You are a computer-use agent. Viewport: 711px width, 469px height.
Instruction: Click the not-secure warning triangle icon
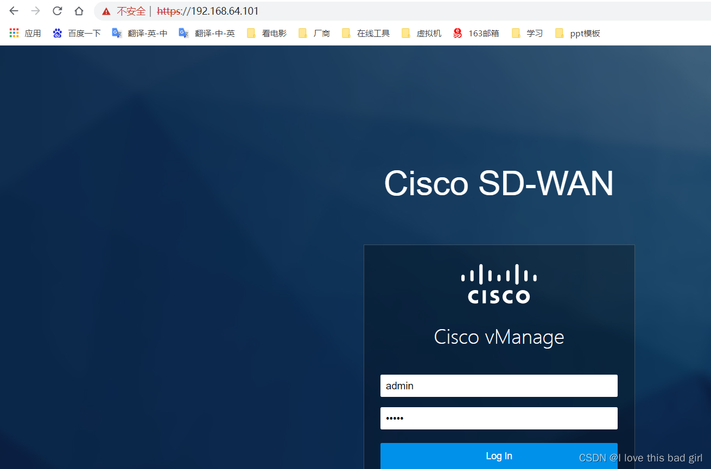(x=106, y=11)
